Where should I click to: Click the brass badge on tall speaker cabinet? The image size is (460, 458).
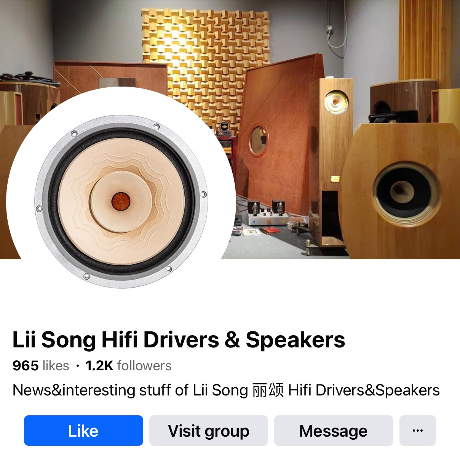335,178
